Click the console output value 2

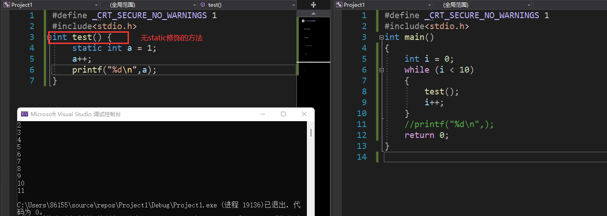pyautogui.click(x=19, y=125)
